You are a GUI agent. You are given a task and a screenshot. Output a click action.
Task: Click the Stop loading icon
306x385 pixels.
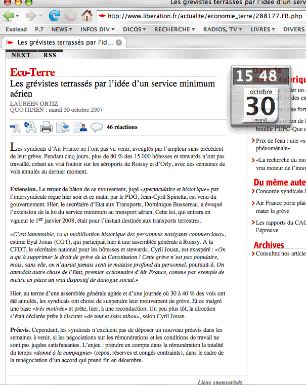[x=71, y=16]
